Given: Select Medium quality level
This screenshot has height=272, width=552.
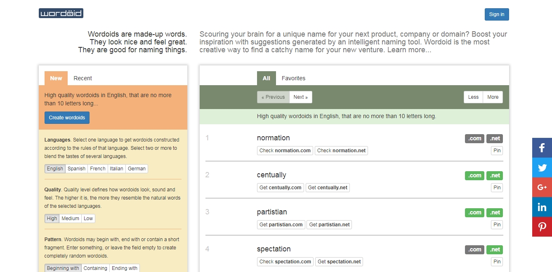Looking at the screenshot, I should [x=70, y=219].
